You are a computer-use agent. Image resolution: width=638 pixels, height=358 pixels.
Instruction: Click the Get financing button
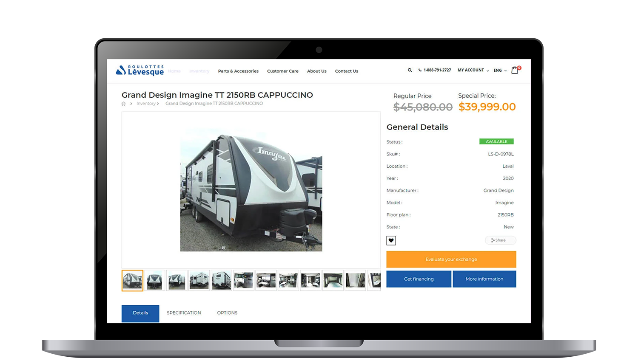[x=419, y=279]
